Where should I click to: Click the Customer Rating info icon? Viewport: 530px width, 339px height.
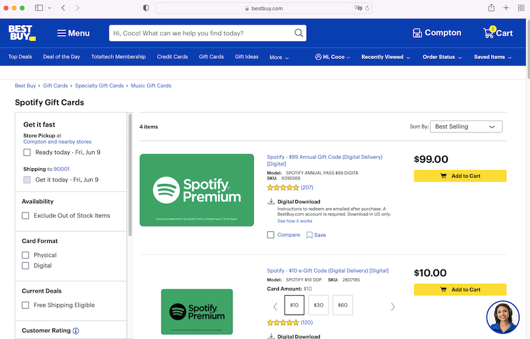point(76,331)
